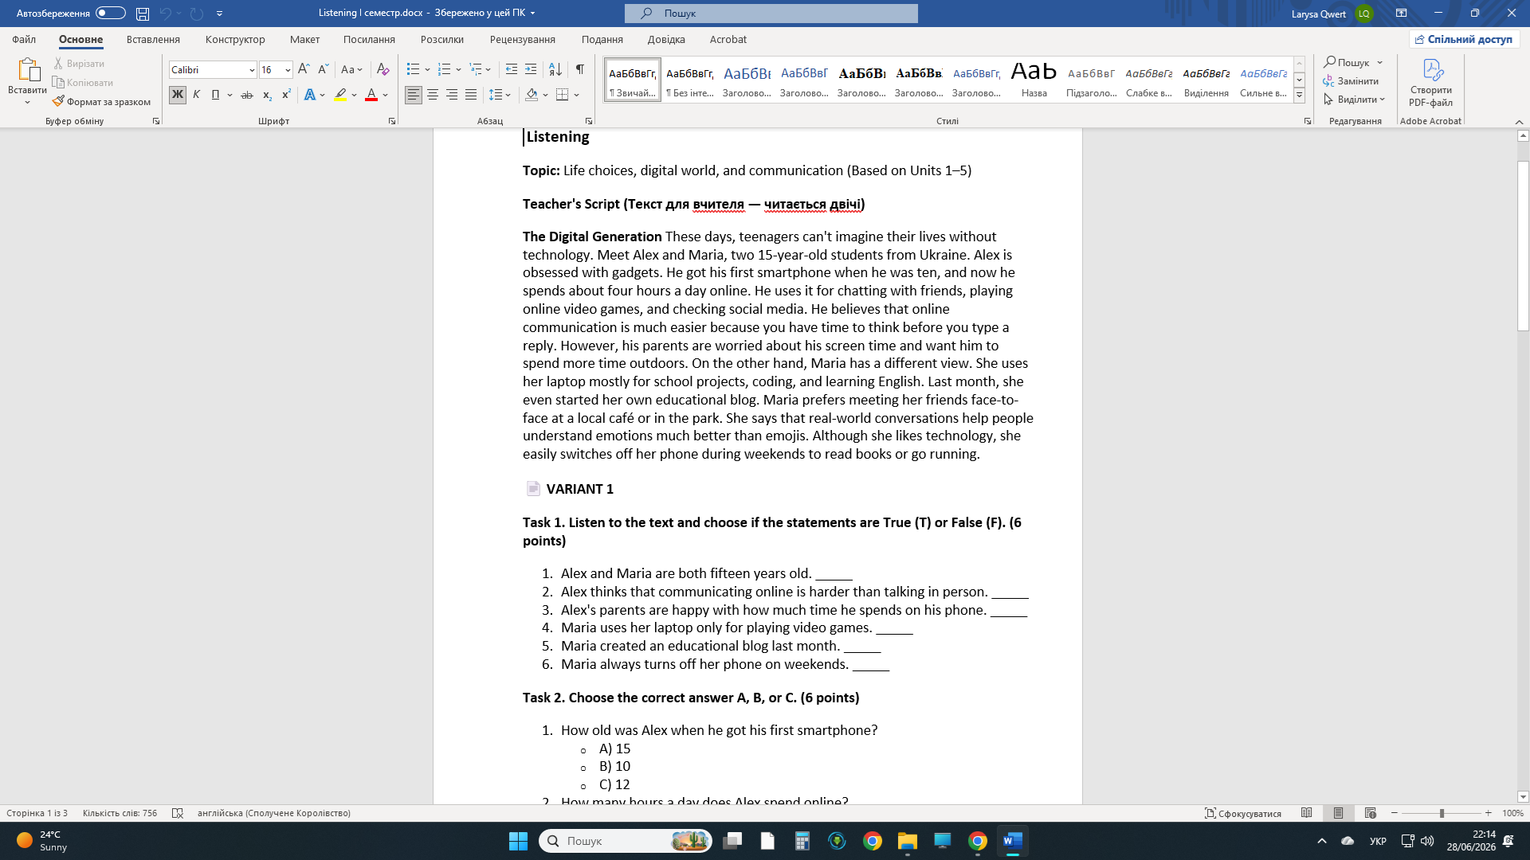Click the Create PDF file Acrobat icon
Screen dimensions: 1530x860
point(1431,82)
